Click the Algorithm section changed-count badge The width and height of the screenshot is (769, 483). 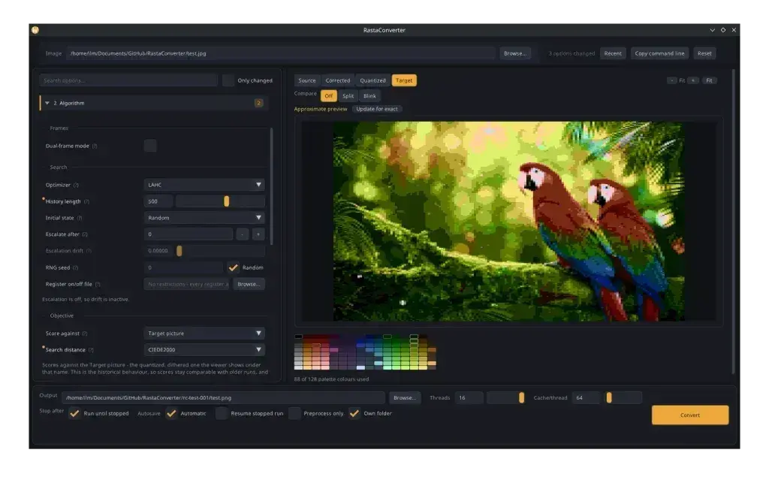258,103
